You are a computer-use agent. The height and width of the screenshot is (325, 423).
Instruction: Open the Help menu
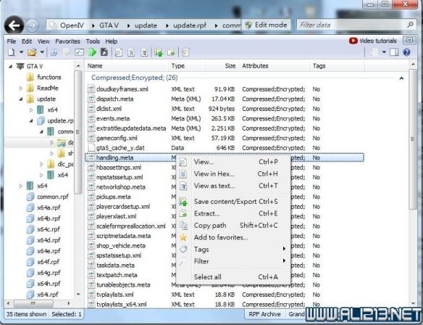coord(111,41)
